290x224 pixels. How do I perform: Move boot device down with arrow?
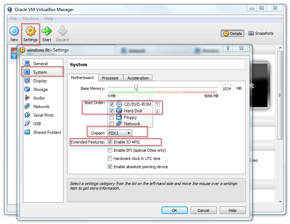click(157, 112)
